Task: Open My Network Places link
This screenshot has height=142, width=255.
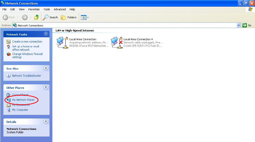Action: coord(23,100)
